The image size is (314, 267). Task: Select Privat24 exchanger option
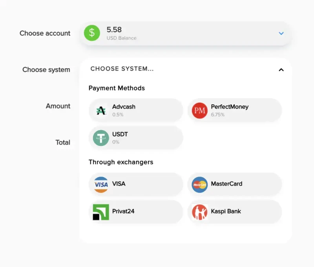click(136, 212)
